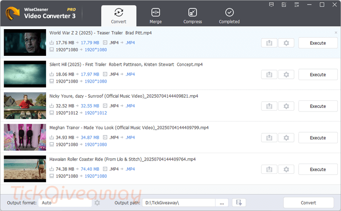Click Silent Hill output format .MP4 link
Viewport: 341px width, 211px height.
130,74
